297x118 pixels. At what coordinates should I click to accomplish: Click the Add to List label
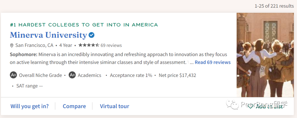pos(269,107)
